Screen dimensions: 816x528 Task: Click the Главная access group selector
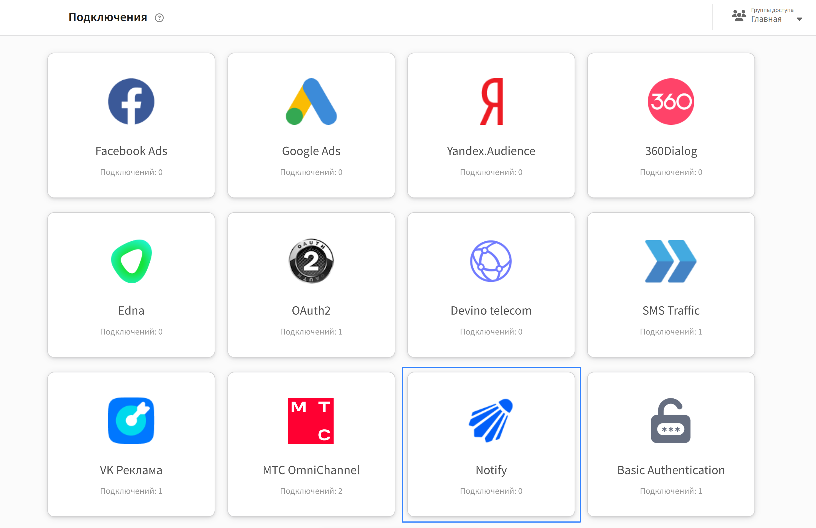pyautogui.click(x=766, y=19)
